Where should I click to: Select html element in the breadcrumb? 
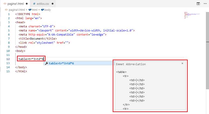35,10
